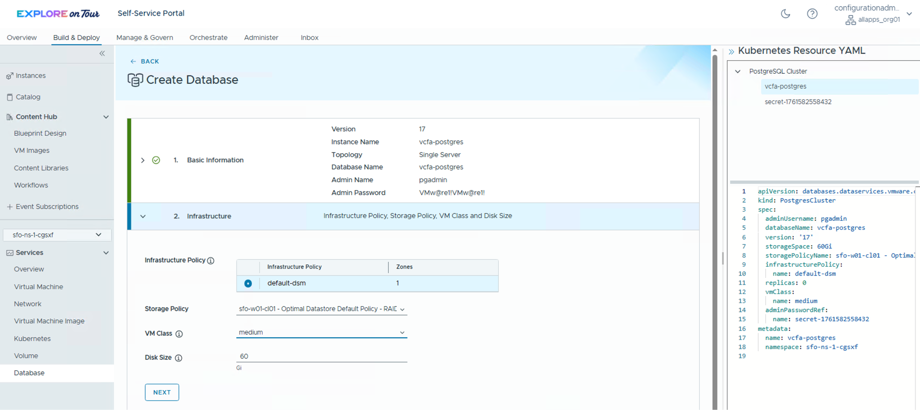Collapse the PostgreSQL Cluster tree node
The height and width of the screenshot is (410, 920).
pos(738,71)
